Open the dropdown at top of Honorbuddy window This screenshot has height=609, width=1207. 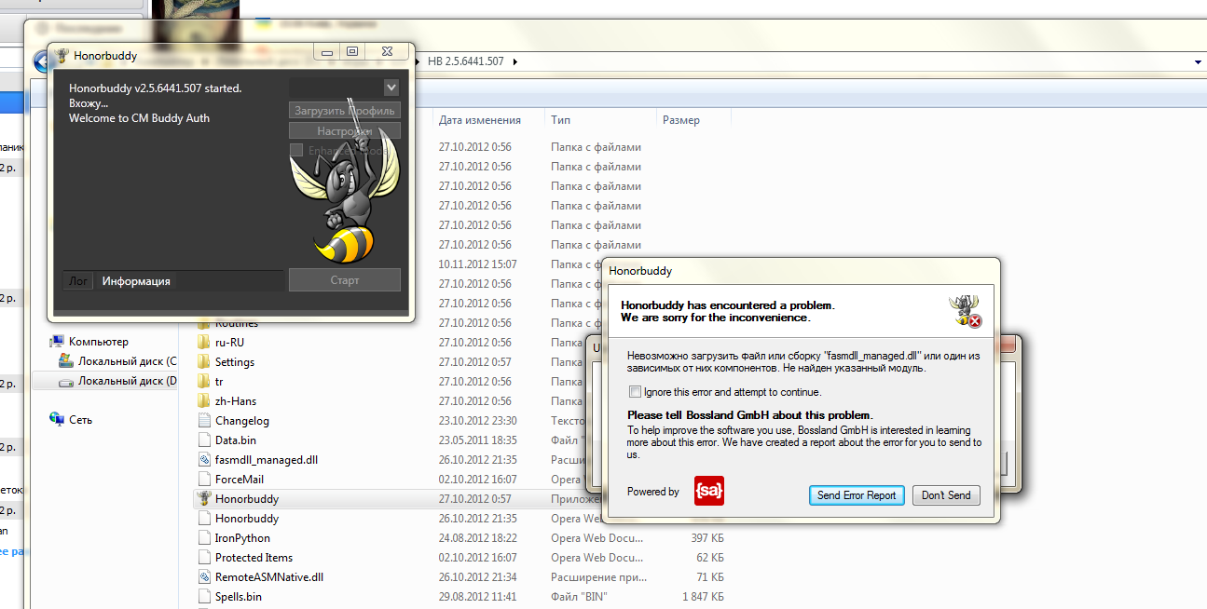point(391,87)
